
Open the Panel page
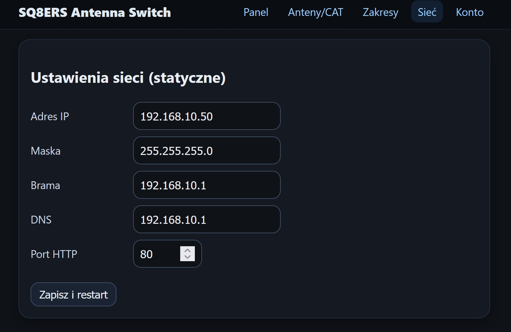[x=256, y=12]
